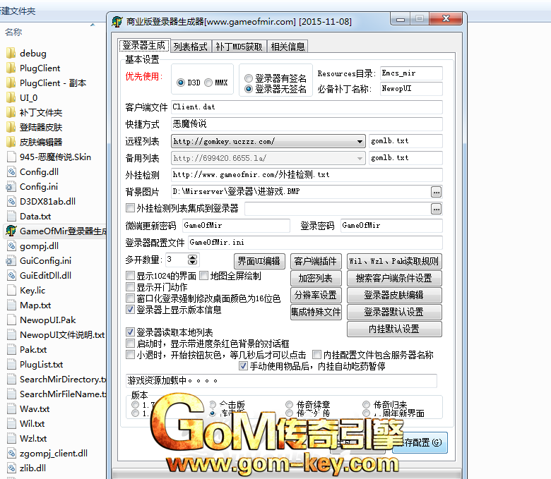The image size is (551, 479).
Task: Expand the 备用列表 URL dropdown
Action: click(x=360, y=158)
